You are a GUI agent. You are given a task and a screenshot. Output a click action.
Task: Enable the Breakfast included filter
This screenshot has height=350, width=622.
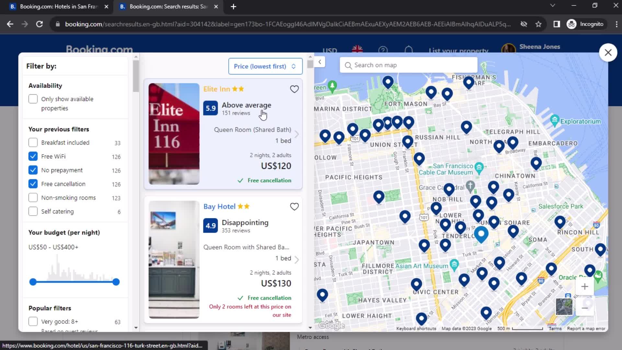33,143
